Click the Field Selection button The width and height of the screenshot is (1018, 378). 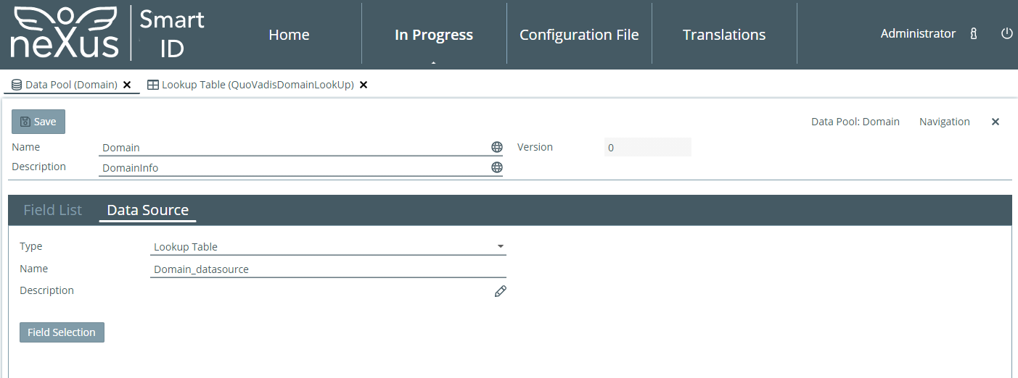click(62, 332)
